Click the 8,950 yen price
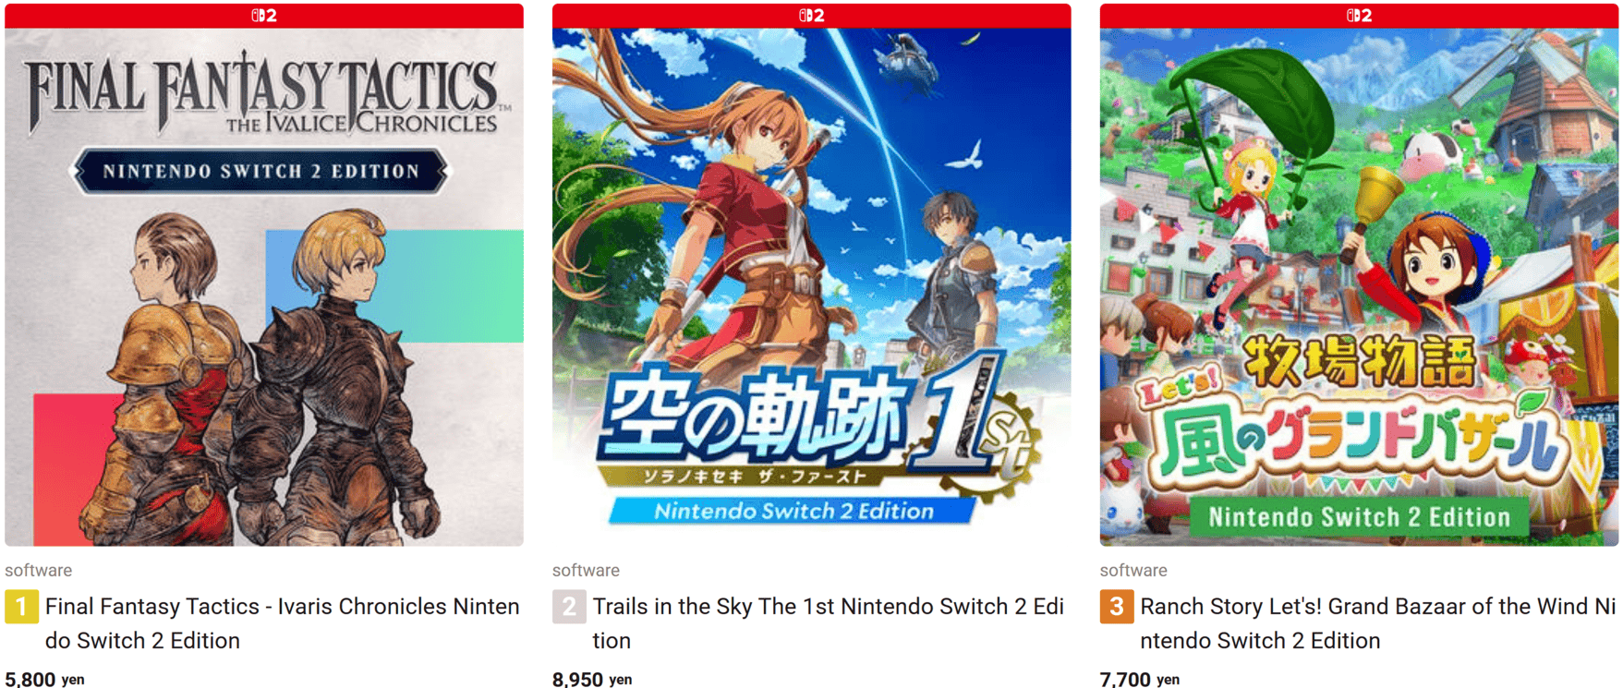The image size is (1623, 688). 592,679
